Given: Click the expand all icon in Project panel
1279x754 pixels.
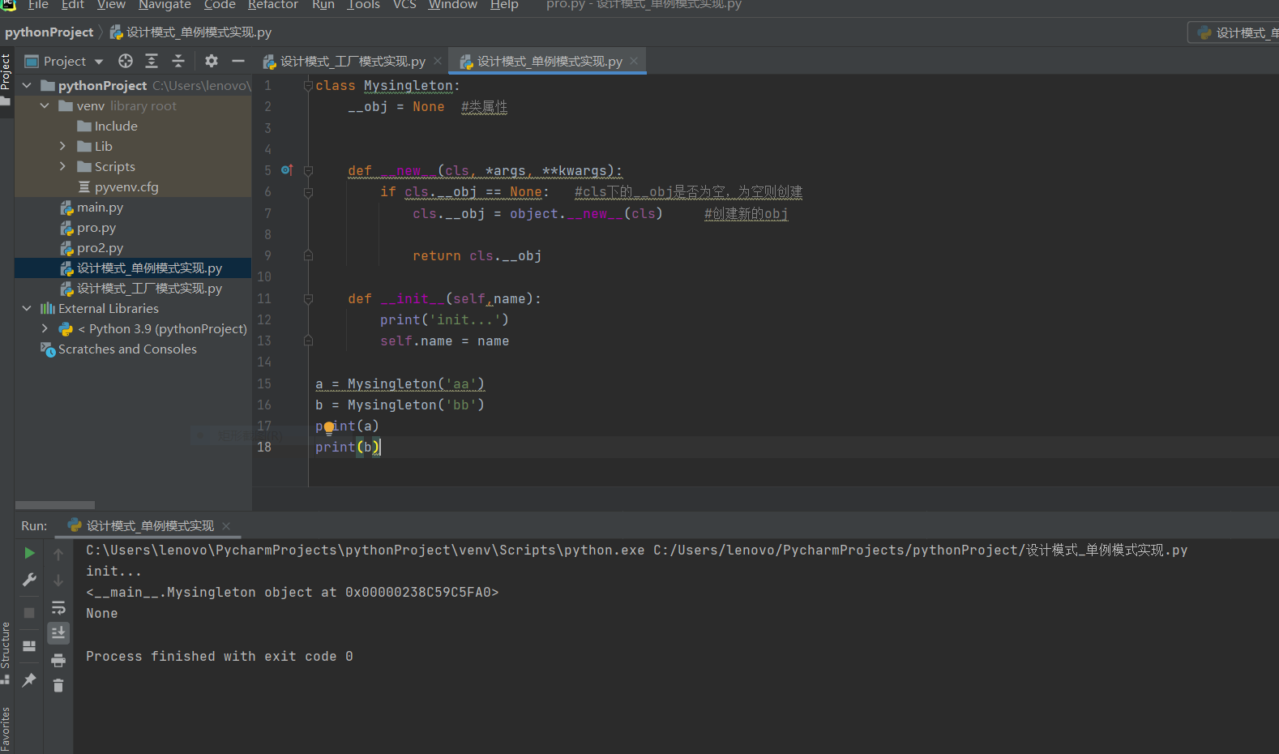Looking at the screenshot, I should pos(152,61).
